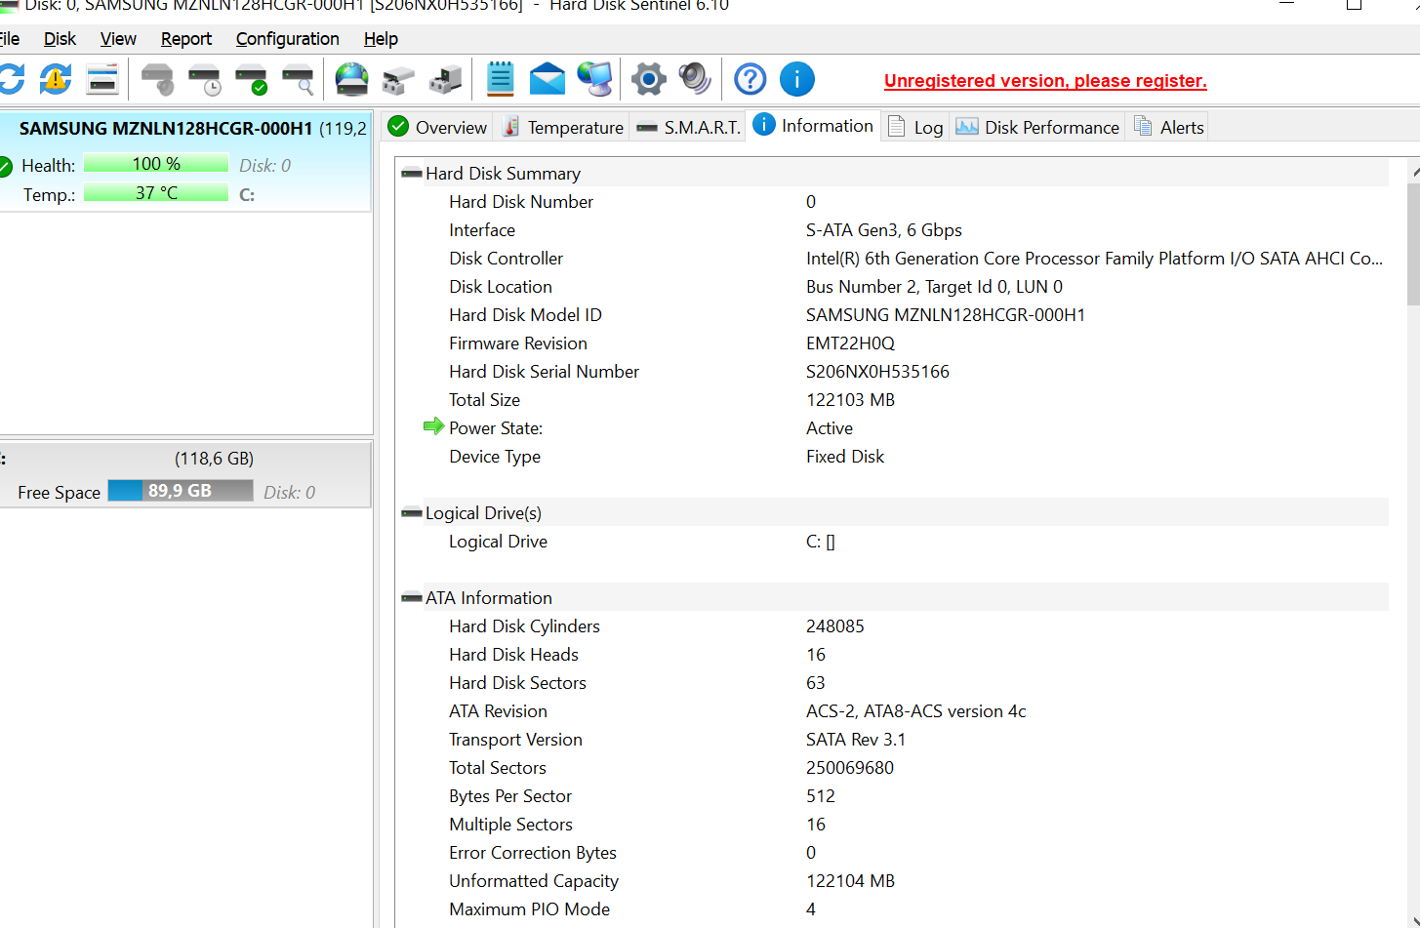Collapse the Hard Disk Summary section

pyautogui.click(x=412, y=174)
